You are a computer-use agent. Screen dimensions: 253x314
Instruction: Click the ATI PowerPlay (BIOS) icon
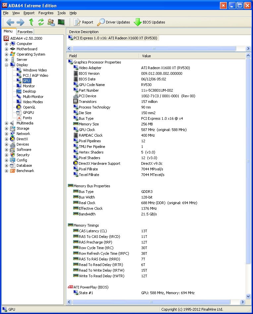[x=70, y=287]
